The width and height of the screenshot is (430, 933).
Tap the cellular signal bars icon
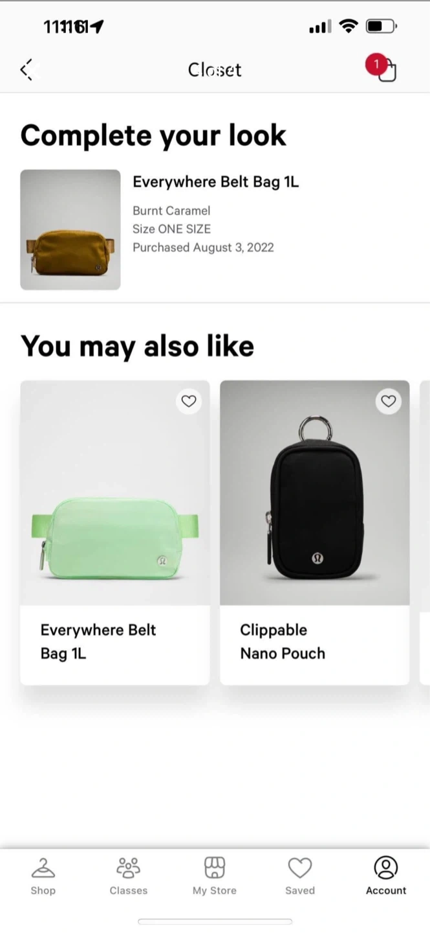point(320,27)
